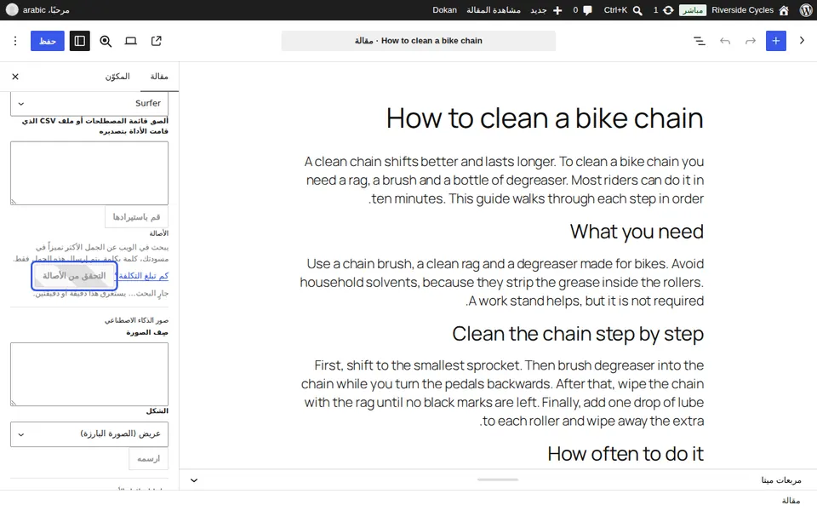Open the كم تبلغ التكلفة link
817x511 pixels.
142,276
